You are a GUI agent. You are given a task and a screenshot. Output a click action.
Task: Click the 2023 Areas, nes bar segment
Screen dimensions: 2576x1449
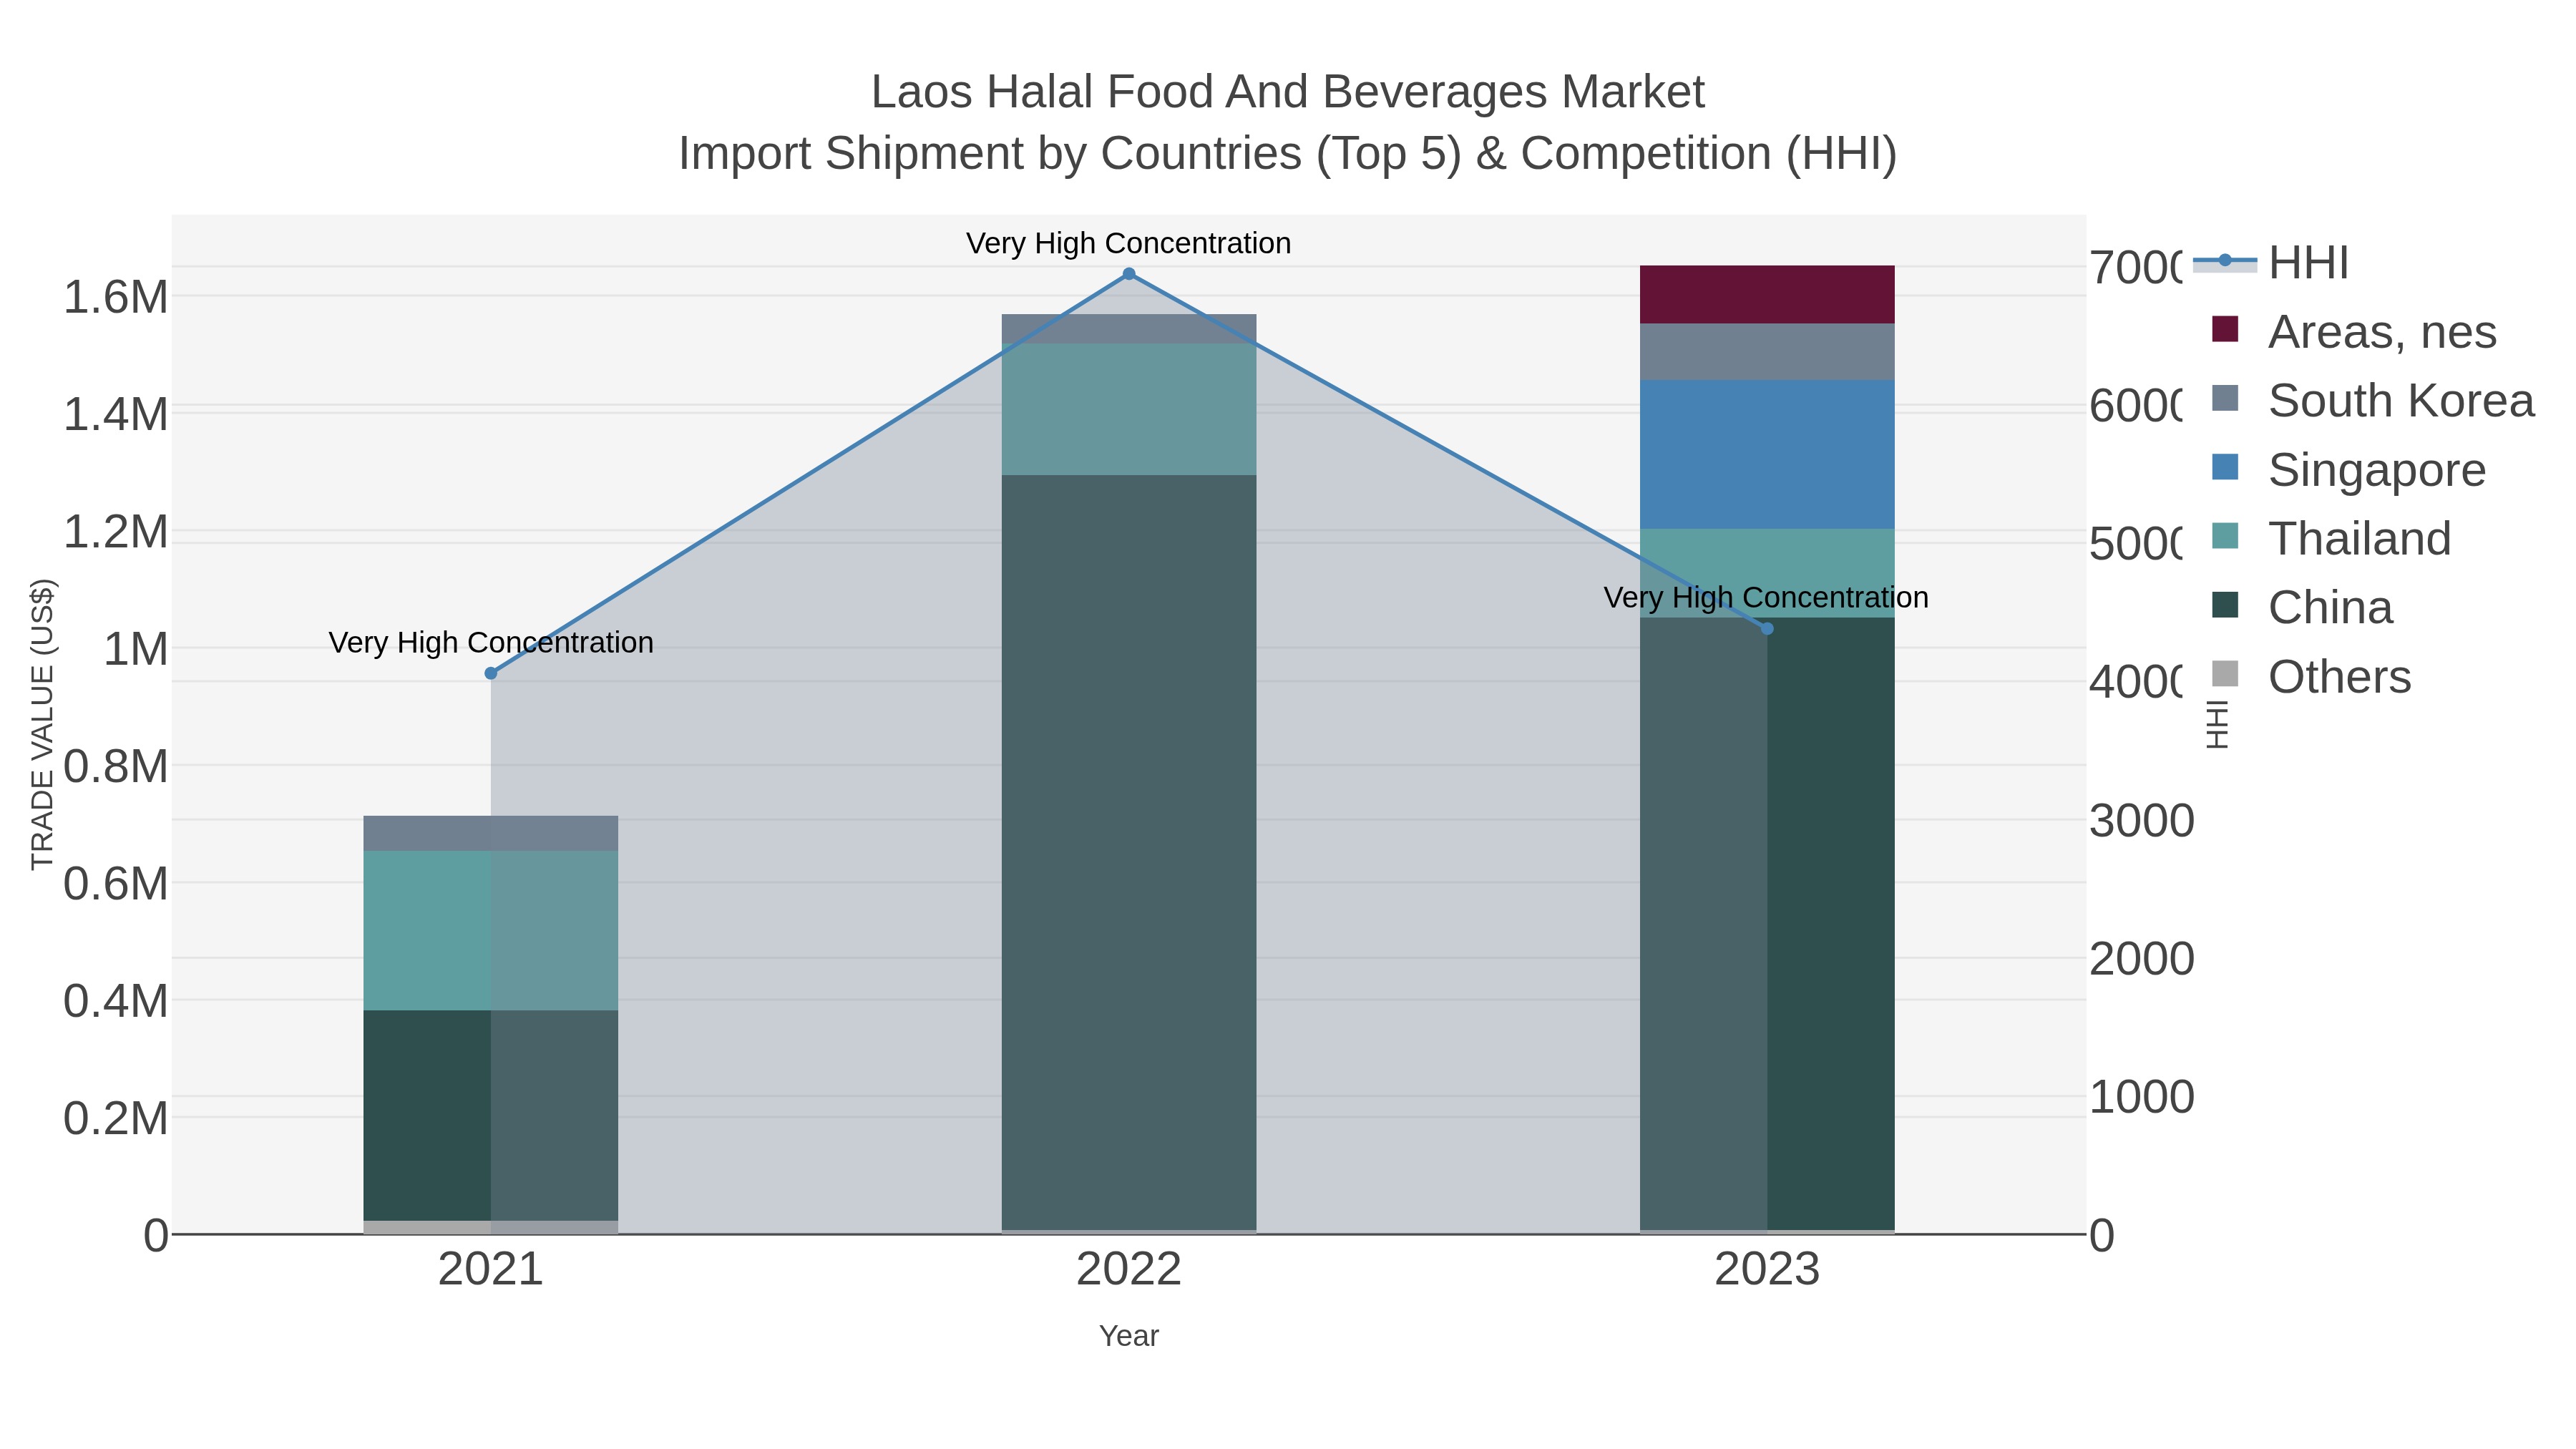tap(1767, 295)
